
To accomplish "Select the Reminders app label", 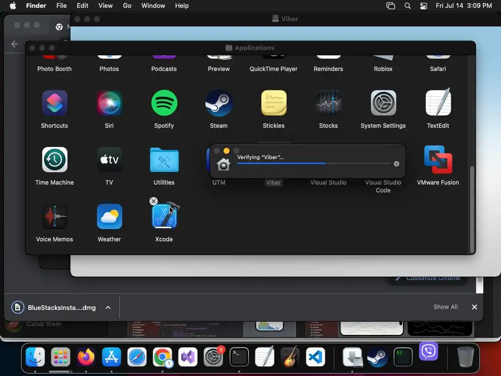I will click(x=328, y=69).
